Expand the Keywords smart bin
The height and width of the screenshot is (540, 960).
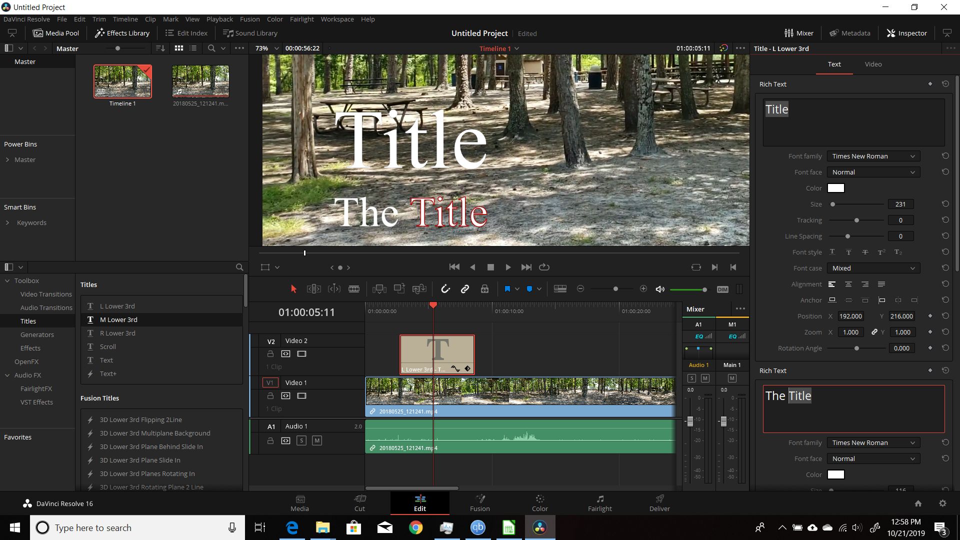tap(7, 222)
